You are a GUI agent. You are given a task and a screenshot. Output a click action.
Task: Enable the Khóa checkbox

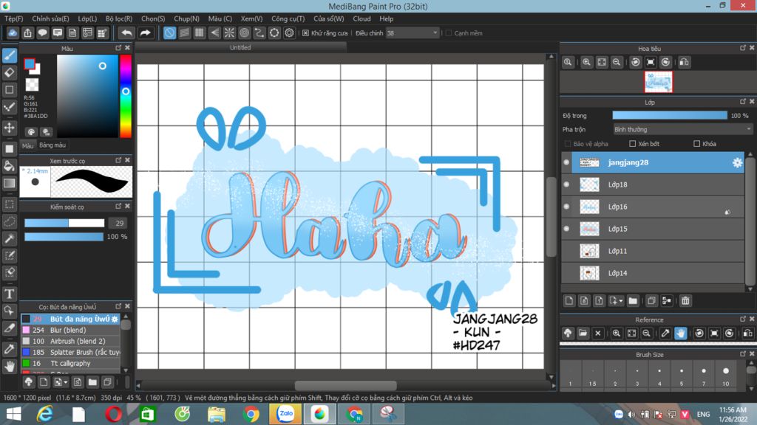tap(696, 144)
